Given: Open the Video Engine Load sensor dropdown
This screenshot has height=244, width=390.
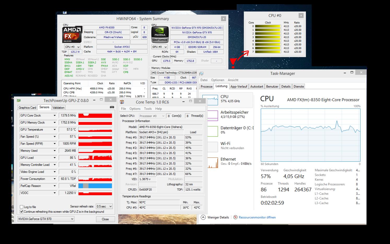Looking at the screenshot, I should tap(55, 172).
